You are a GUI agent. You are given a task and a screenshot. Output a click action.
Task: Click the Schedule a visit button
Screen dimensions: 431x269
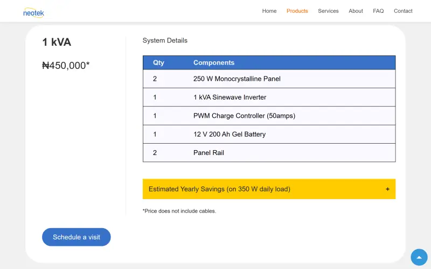(76, 237)
